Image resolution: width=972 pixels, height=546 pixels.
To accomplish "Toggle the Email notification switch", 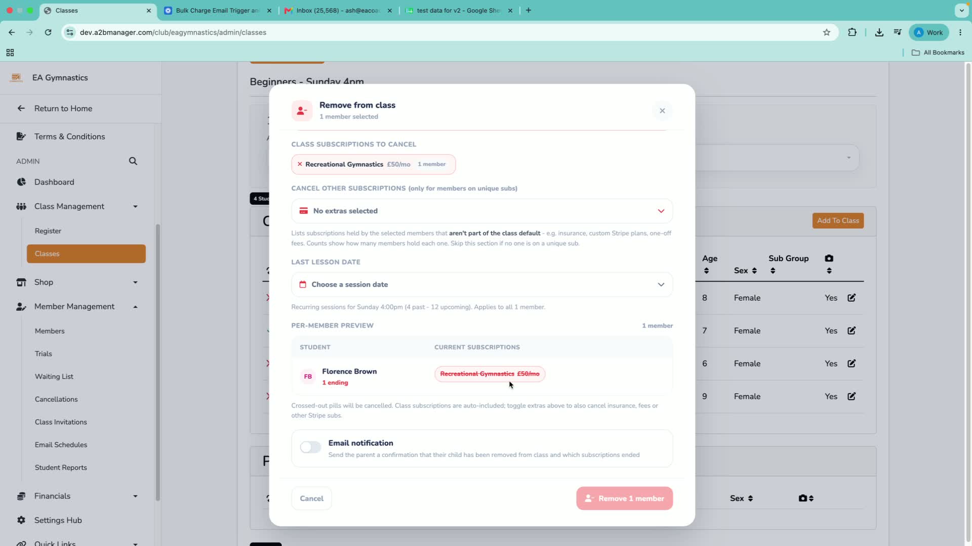I will (310, 447).
